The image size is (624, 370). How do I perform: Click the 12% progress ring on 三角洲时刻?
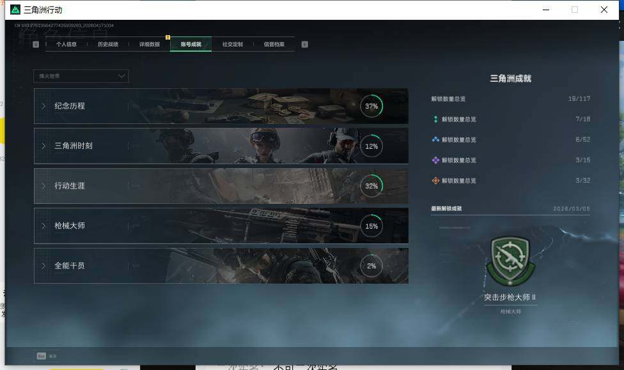coord(371,146)
